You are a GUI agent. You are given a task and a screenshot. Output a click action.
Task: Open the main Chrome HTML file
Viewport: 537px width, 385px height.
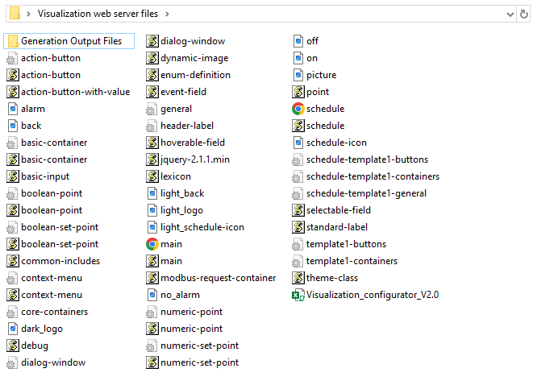(x=170, y=244)
